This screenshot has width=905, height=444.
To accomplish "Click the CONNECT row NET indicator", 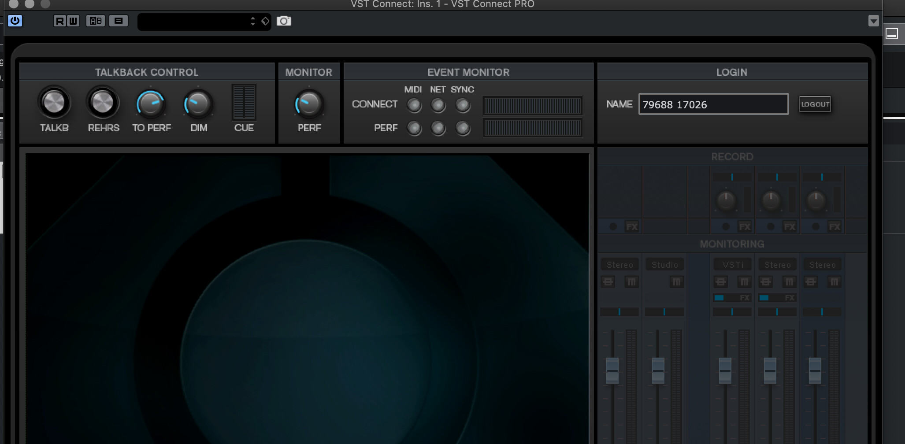I will pos(438,105).
